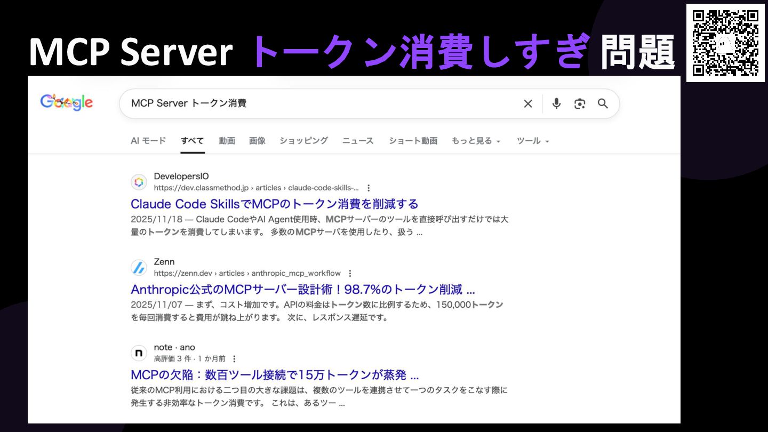Open the ショート動画 tab
768x432 pixels.
(x=413, y=141)
